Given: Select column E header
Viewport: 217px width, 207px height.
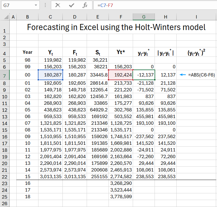Looking at the screenshot, I should (98, 17).
